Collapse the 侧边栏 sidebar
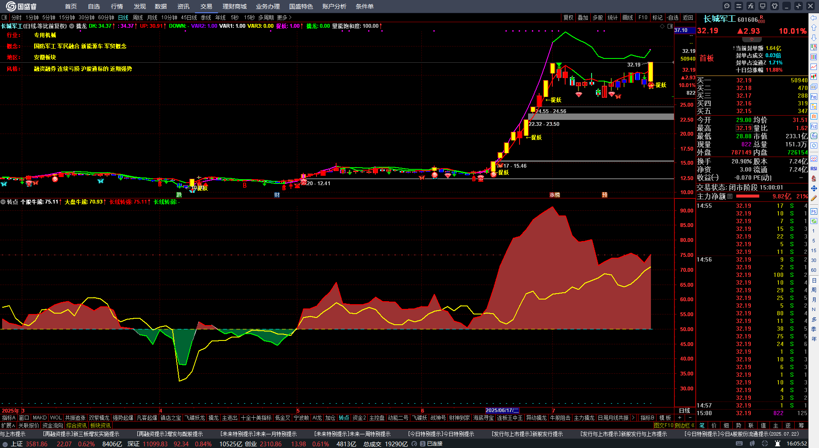Image resolution: width=819 pixels, height=448 pixels. 685,425
